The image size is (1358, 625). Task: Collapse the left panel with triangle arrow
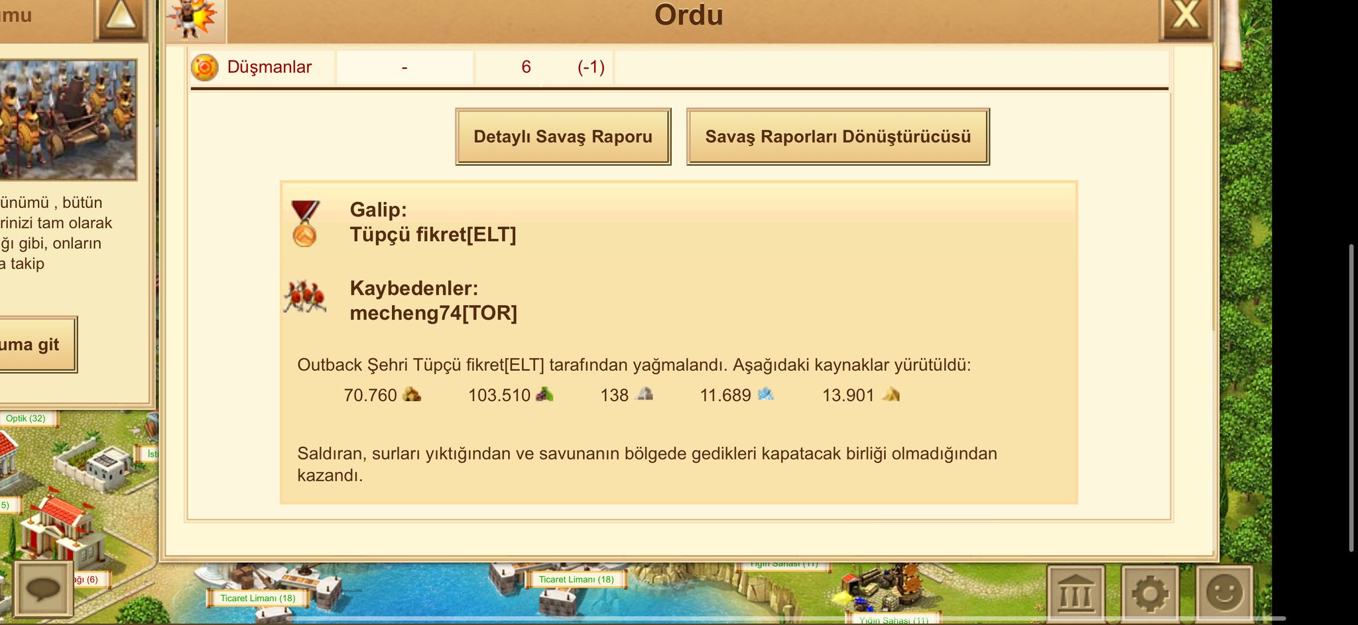[x=121, y=19]
